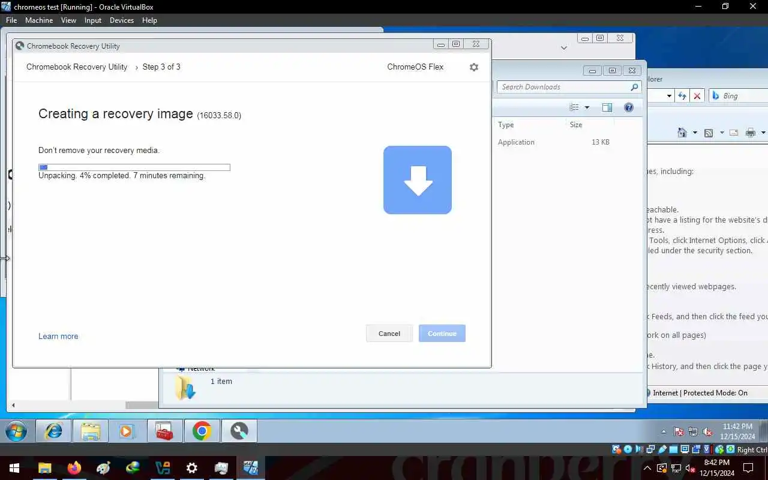Click the chevron in the background window
The height and width of the screenshot is (480, 768).
(564, 47)
